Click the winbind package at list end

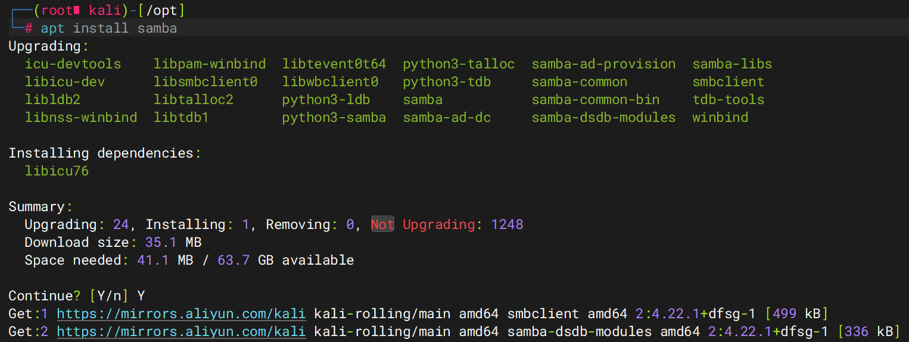click(x=720, y=117)
